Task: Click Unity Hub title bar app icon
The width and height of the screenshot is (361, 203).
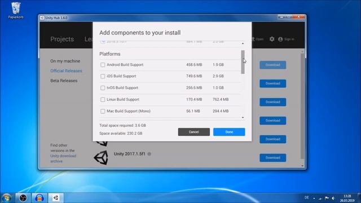Action: tap(42, 17)
